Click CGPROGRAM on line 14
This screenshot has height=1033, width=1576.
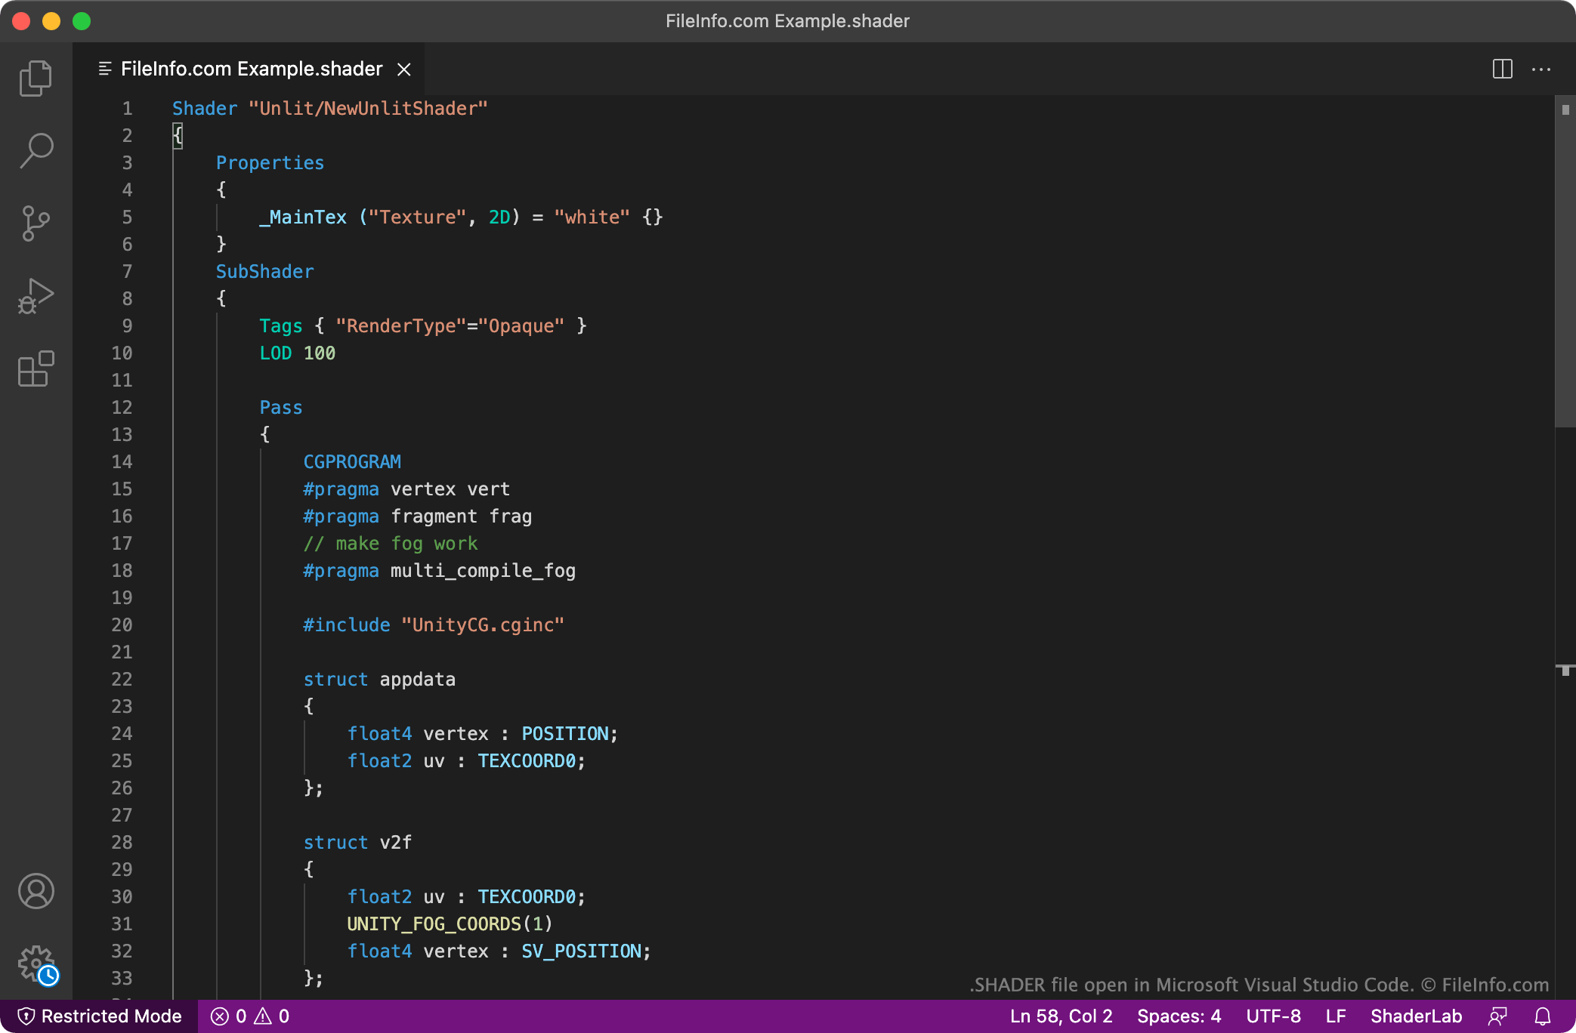(352, 462)
